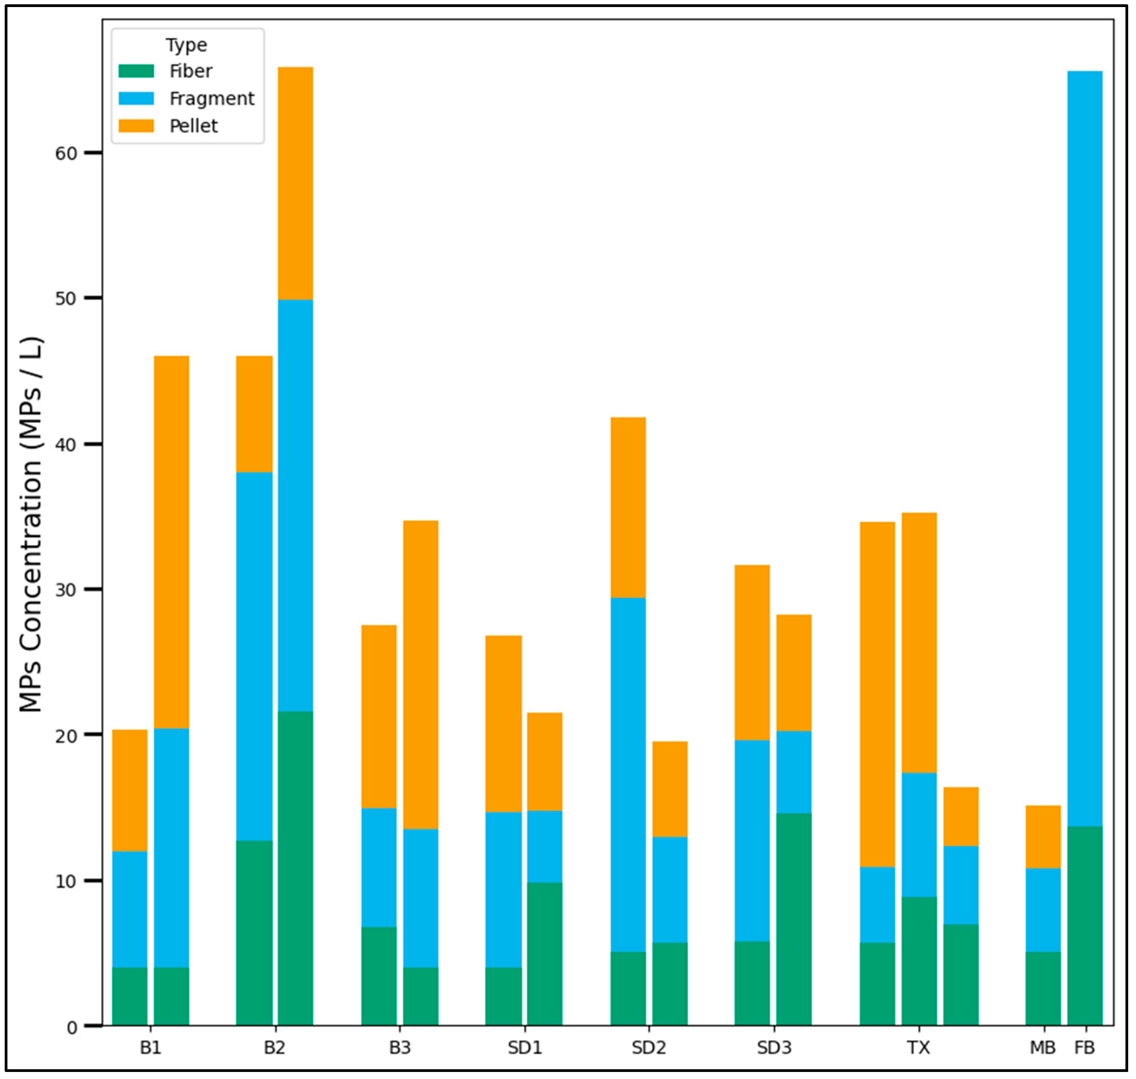
Task: Click the orange Pellet top of tallest B2 bar
Action: coord(295,183)
